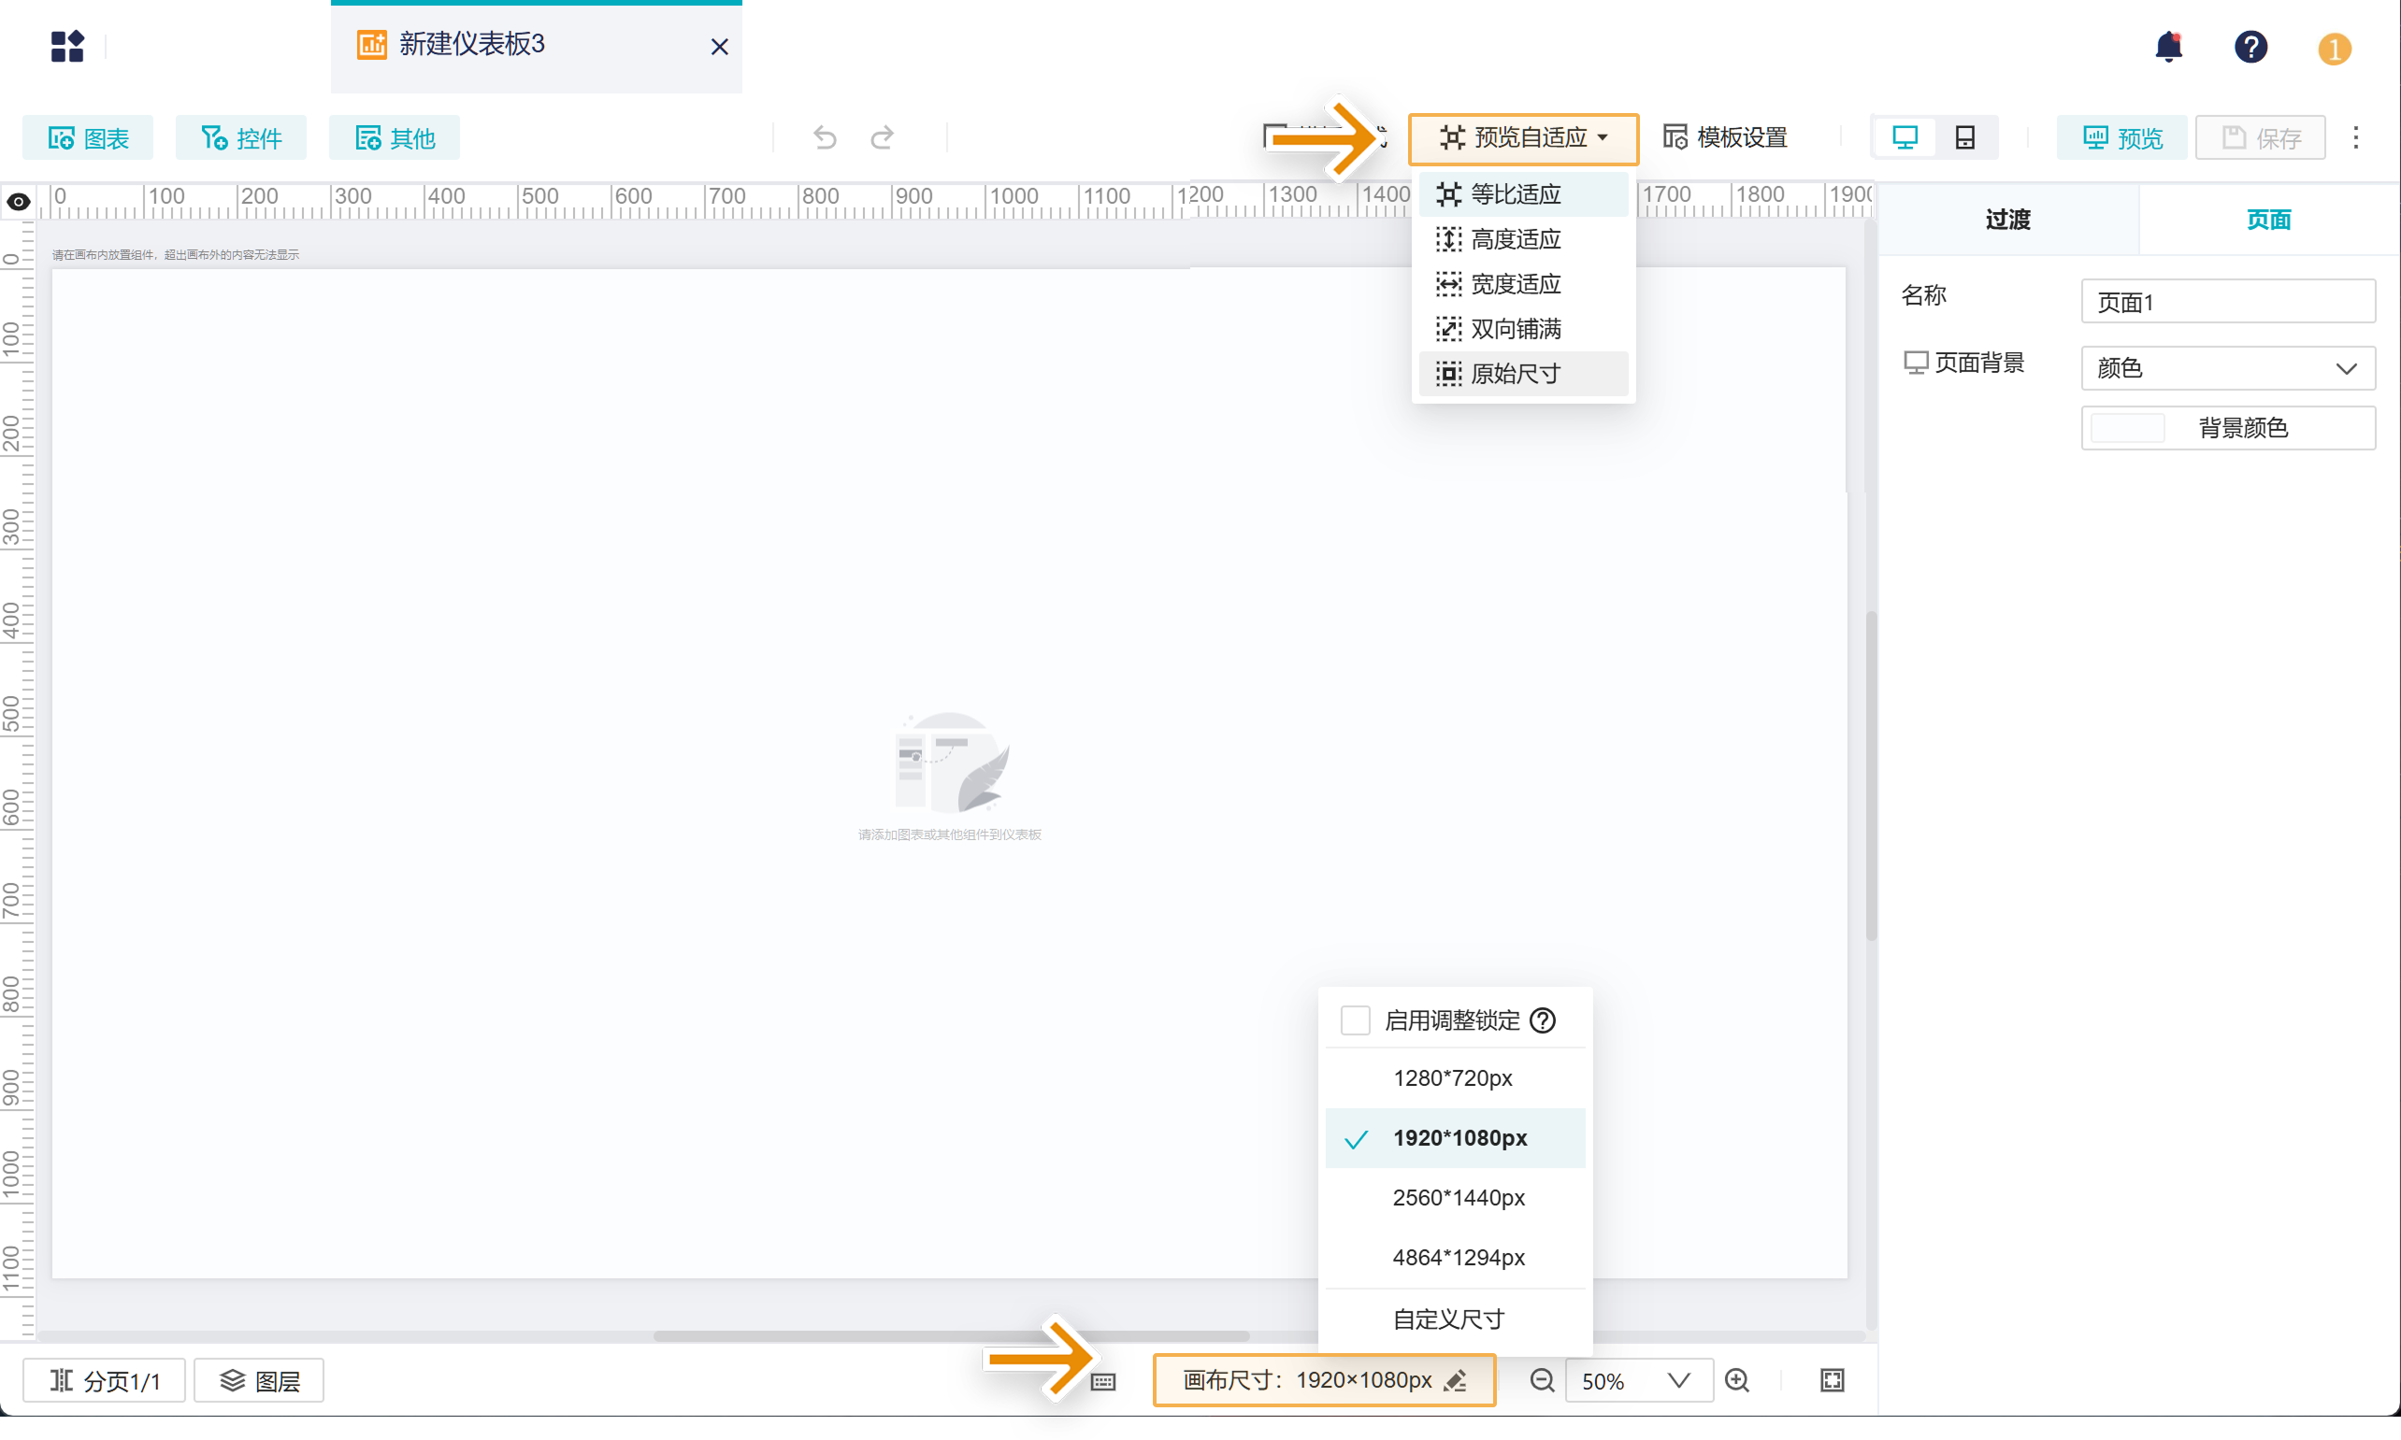Click the 背景颜色 color swatch
The image size is (2401, 1440).
tap(2126, 428)
